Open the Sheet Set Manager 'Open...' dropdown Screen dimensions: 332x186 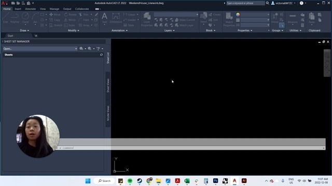40,49
